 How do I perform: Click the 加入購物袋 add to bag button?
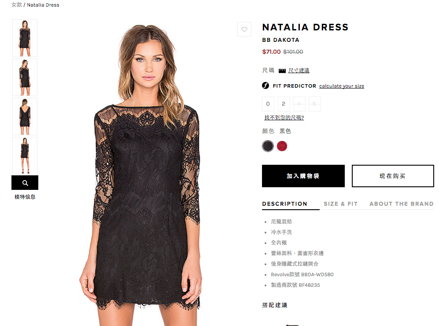[303, 176]
